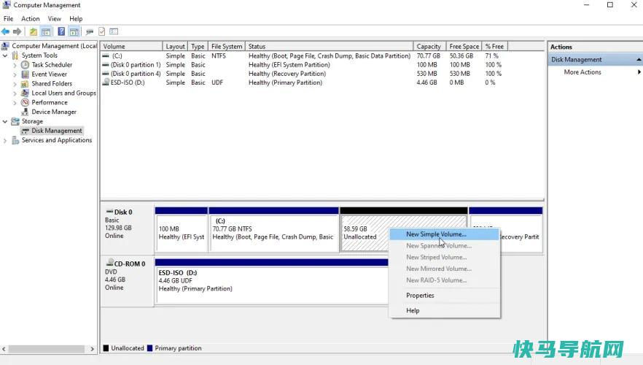
Task: Click the Up one level folder icon
Action: (34, 31)
